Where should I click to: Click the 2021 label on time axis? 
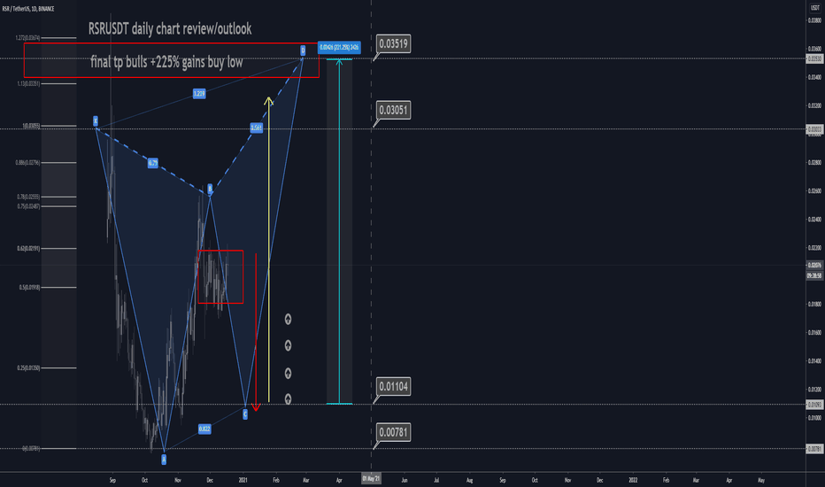pos(243,480)
